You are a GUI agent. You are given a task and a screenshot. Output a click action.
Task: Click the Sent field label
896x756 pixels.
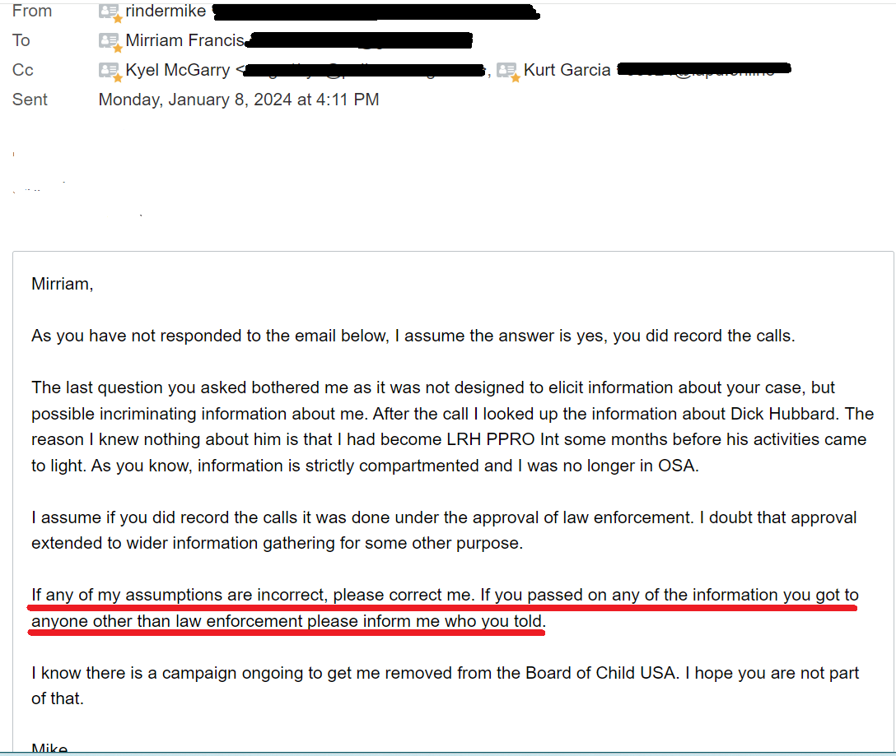(x=30, y=100)
